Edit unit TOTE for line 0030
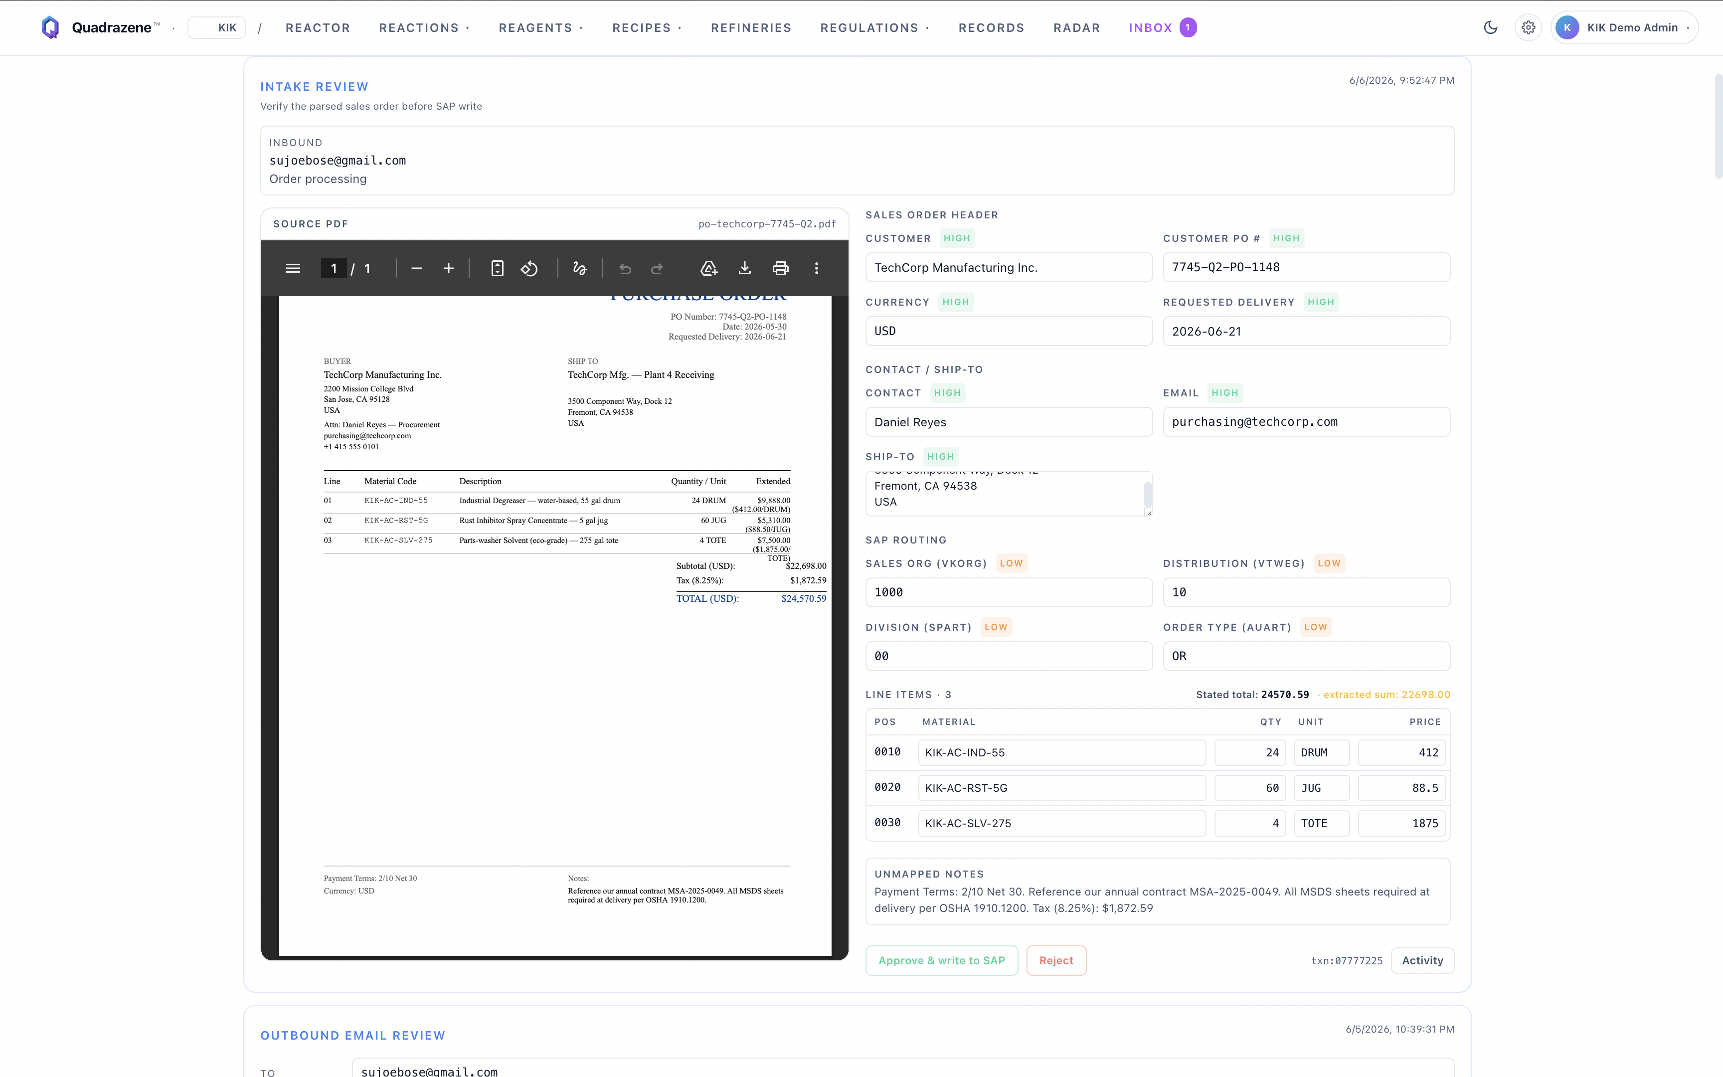 (1322, 823)
